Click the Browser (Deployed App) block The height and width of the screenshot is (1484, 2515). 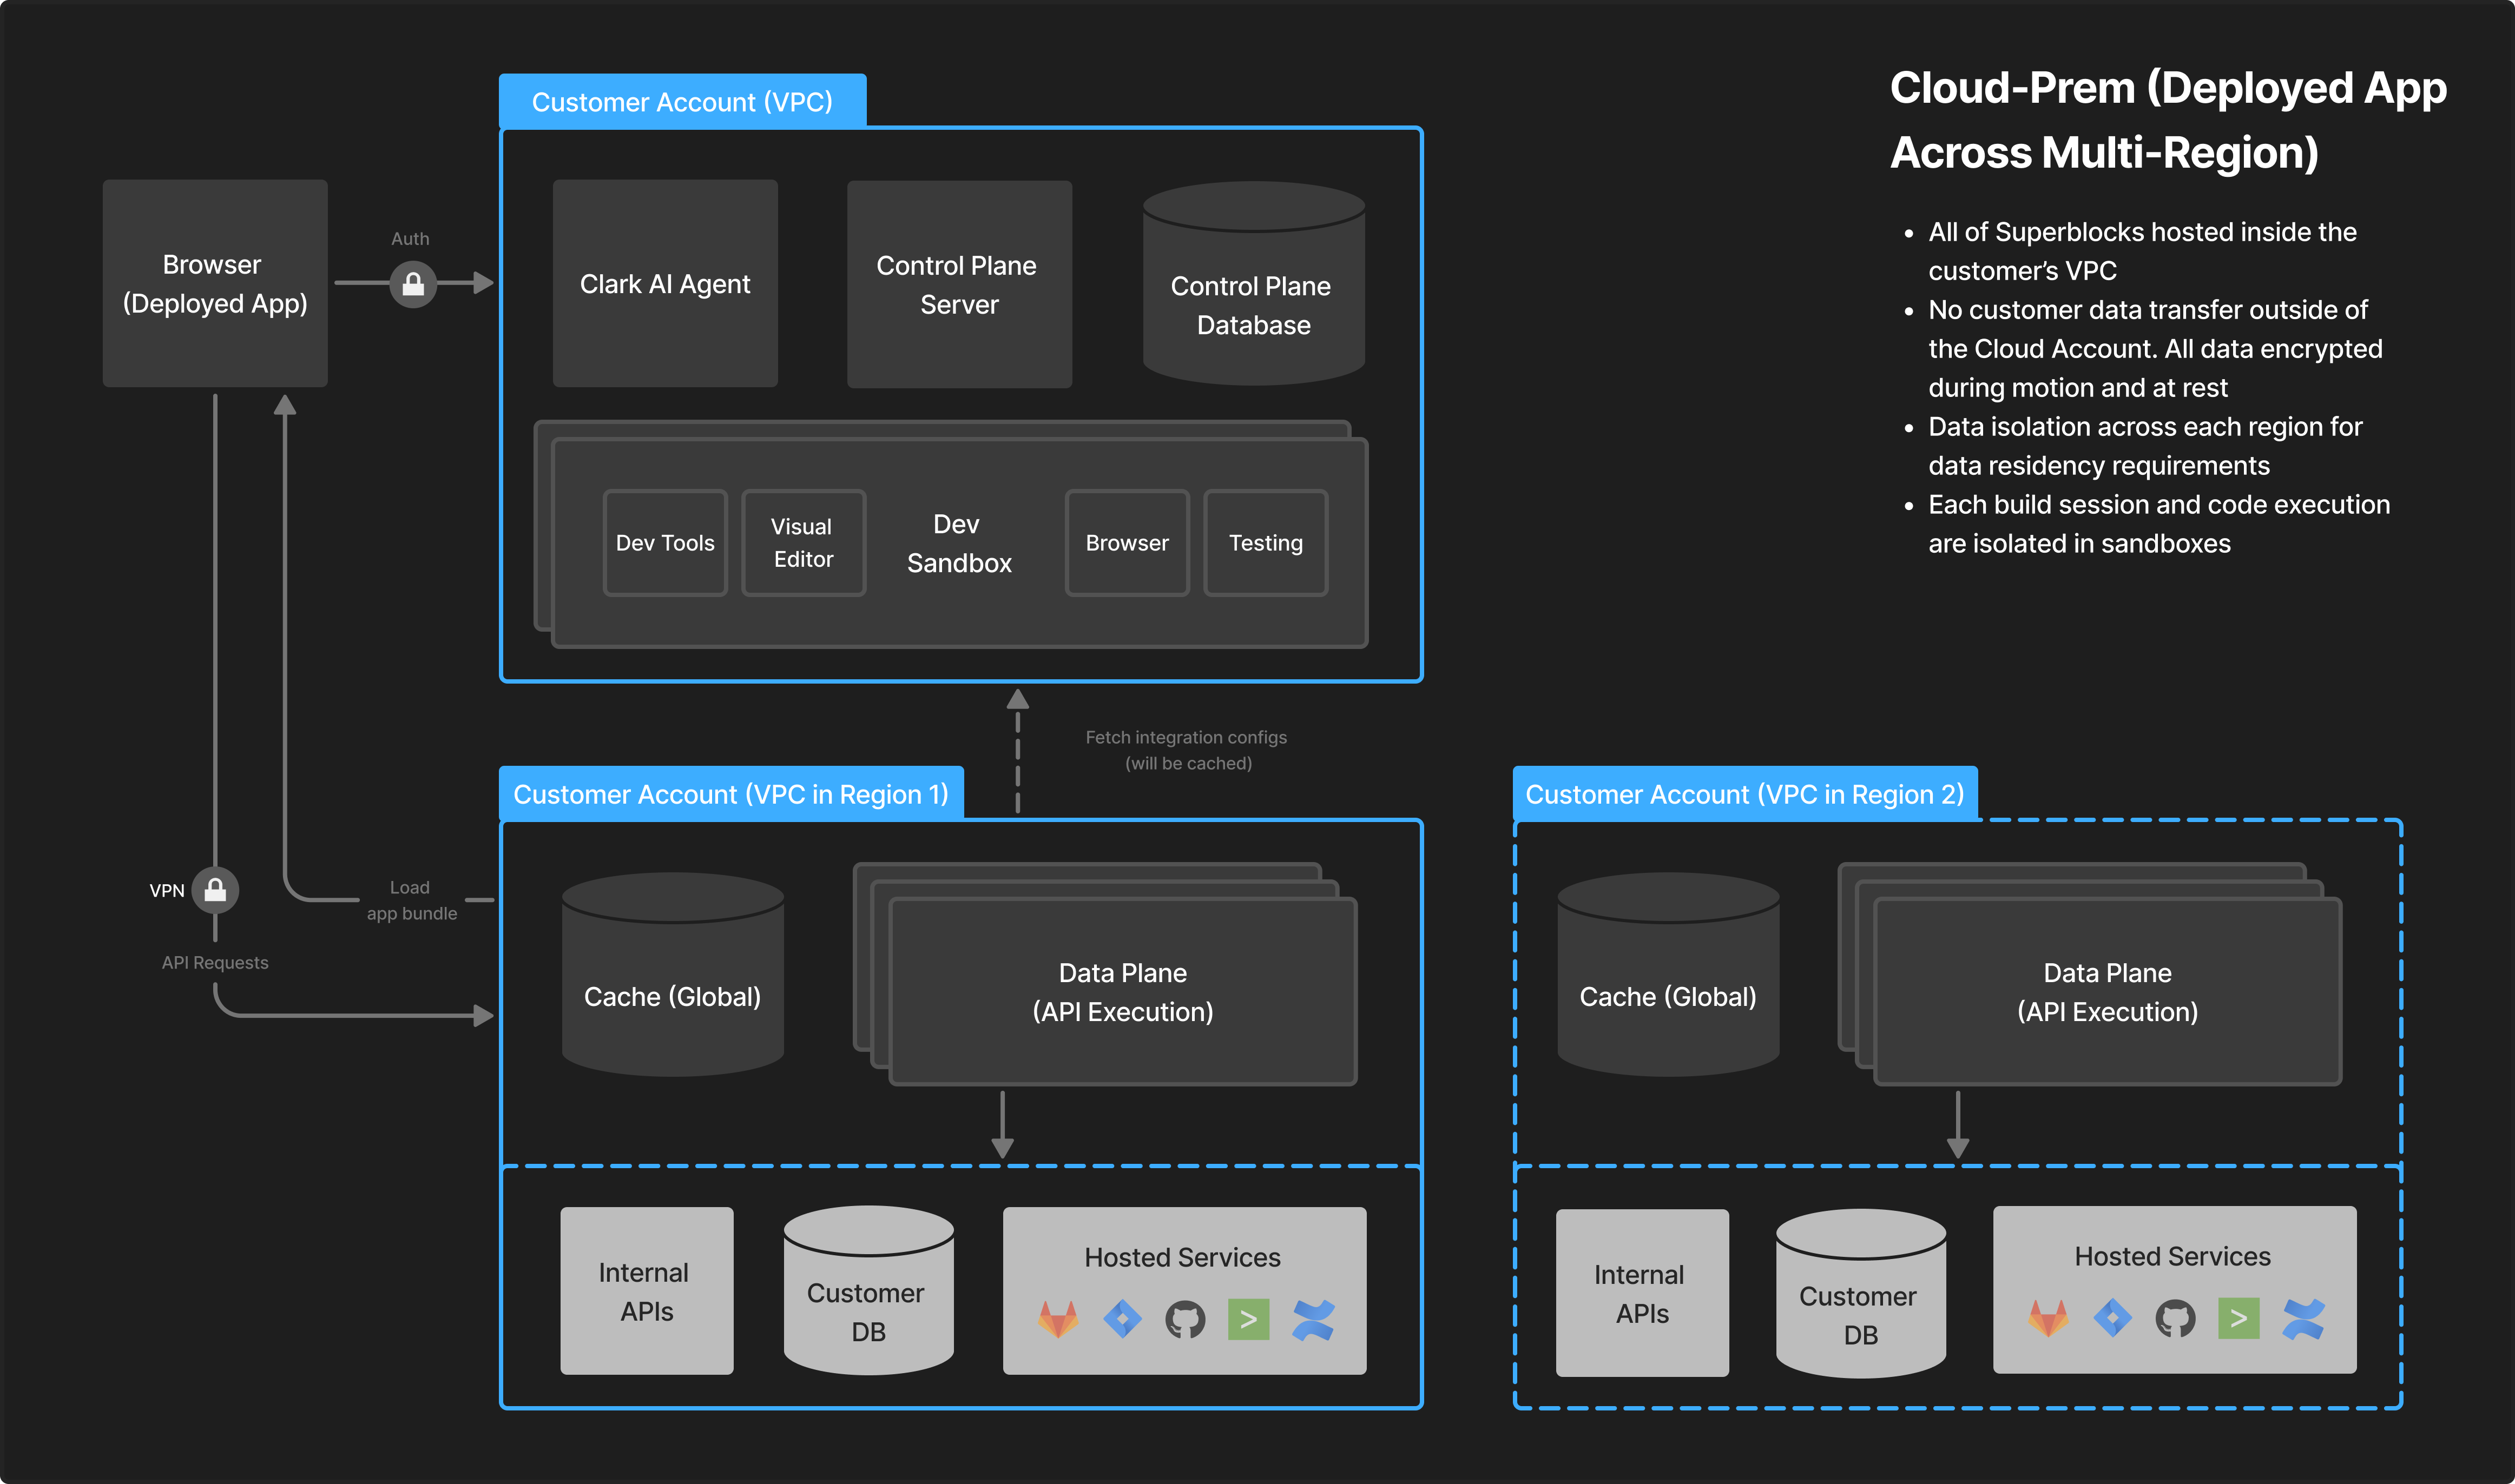click(214, 284)
